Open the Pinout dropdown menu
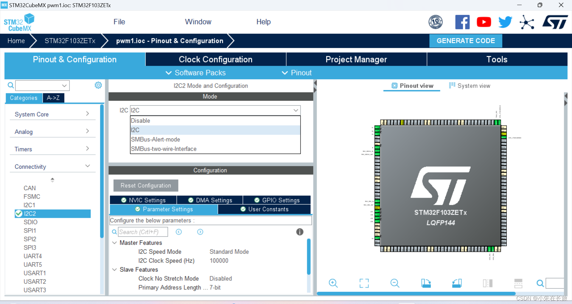The width and height of the screenshot is (572, 304). tap(297, 73)
